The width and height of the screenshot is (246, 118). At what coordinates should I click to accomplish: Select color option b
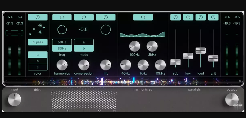click(x=37, y=61)
